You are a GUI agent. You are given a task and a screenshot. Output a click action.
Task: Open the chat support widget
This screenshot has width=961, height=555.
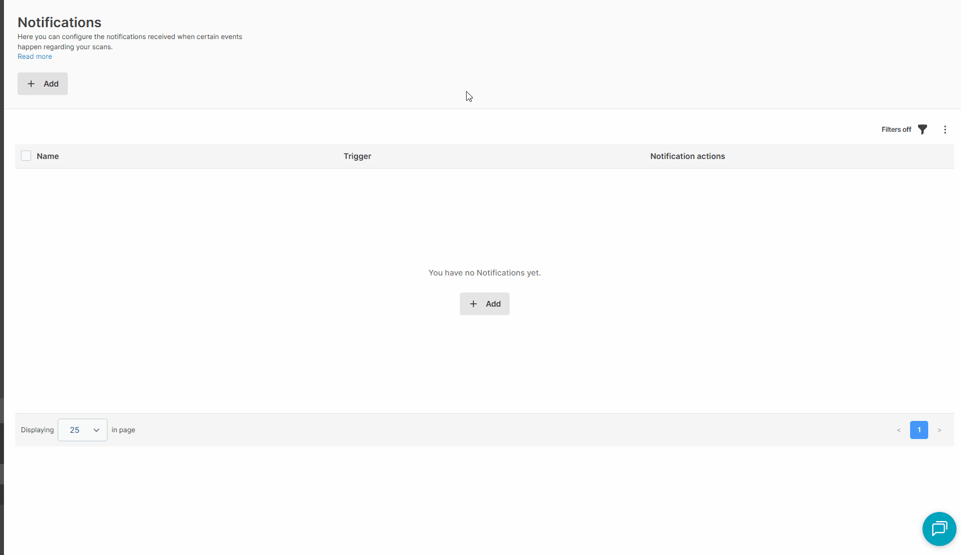coord(939,529)
